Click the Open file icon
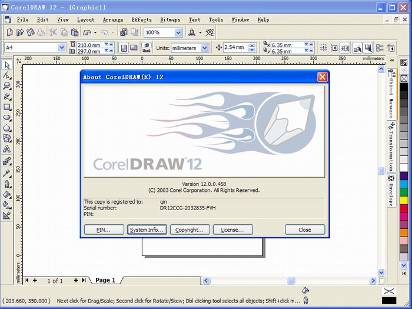The width and height of the screenshot is (412, 309). (x=20, y=32)
